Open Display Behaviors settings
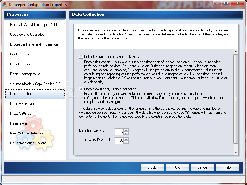247x185 pixels. 23,104
